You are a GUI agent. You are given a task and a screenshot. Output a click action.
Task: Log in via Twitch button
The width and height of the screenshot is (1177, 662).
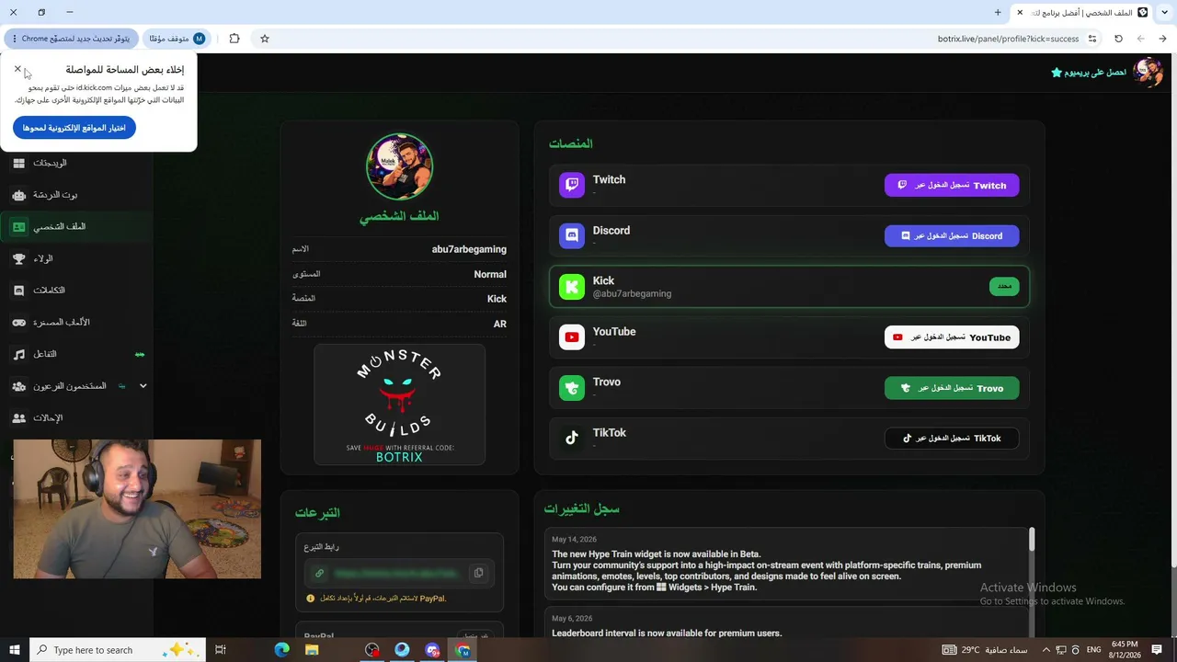coord(952,186)
